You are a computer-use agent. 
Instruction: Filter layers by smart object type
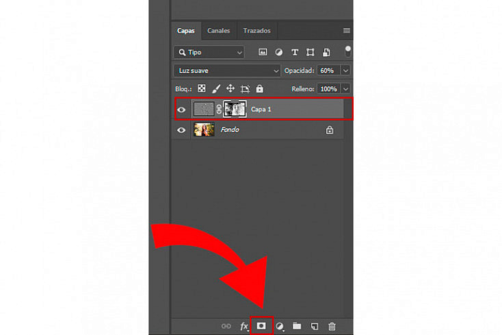pos(326,52)
